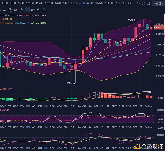The image size is (165, 151).
Task: Choose AO in the row under RSI chart
Action: point(141,127)
